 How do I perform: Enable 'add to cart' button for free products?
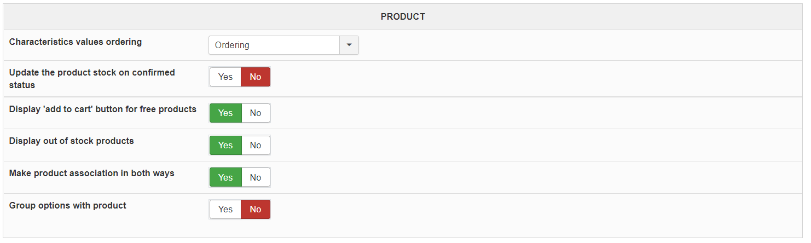coord(225,113)
